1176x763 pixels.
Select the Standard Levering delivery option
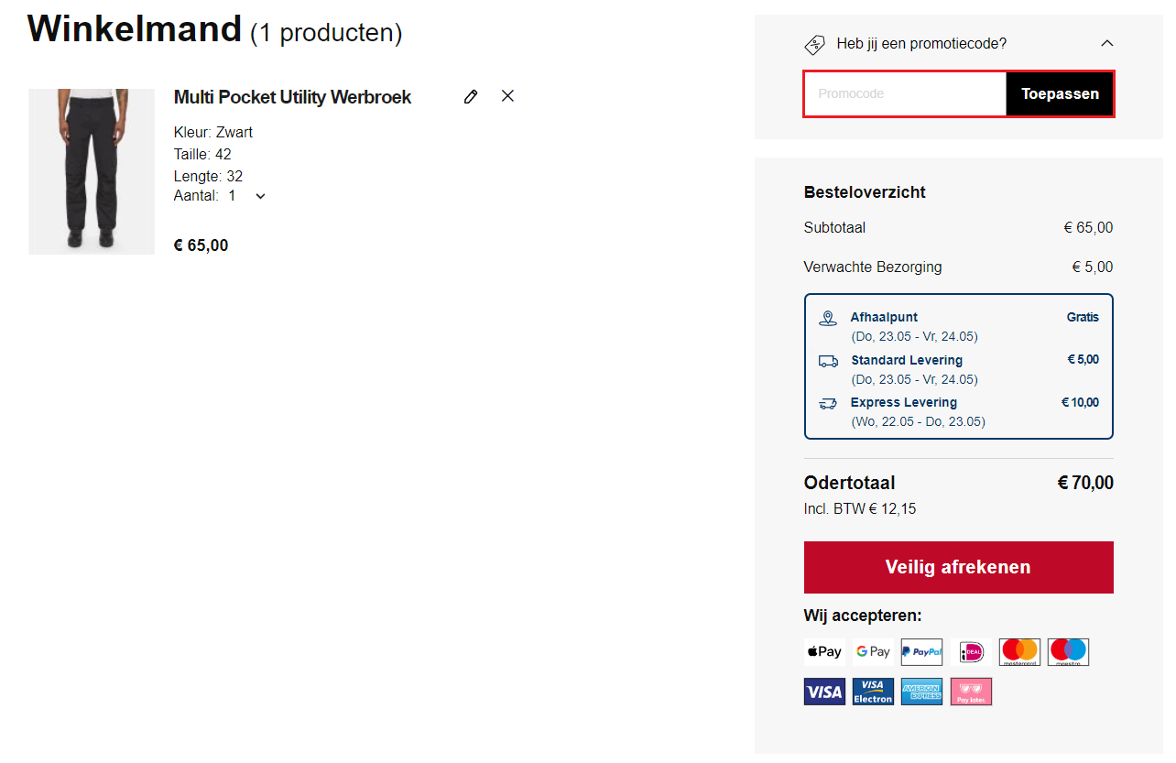[x=906, y=360]
